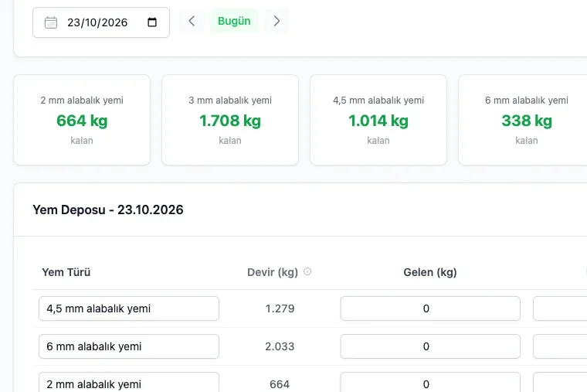This screenshot has width=587, height=392.
Task: Click the 1.014 kg remaining value
Action: click(x=378, y=121)
